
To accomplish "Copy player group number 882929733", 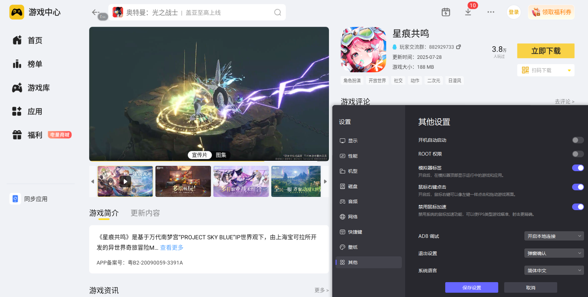I will 458,47.
